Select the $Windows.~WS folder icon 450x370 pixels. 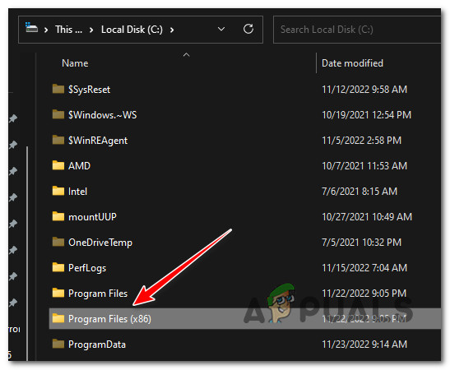point(58,114)
